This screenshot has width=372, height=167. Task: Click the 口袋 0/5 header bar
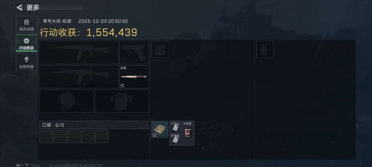[94, 125]
